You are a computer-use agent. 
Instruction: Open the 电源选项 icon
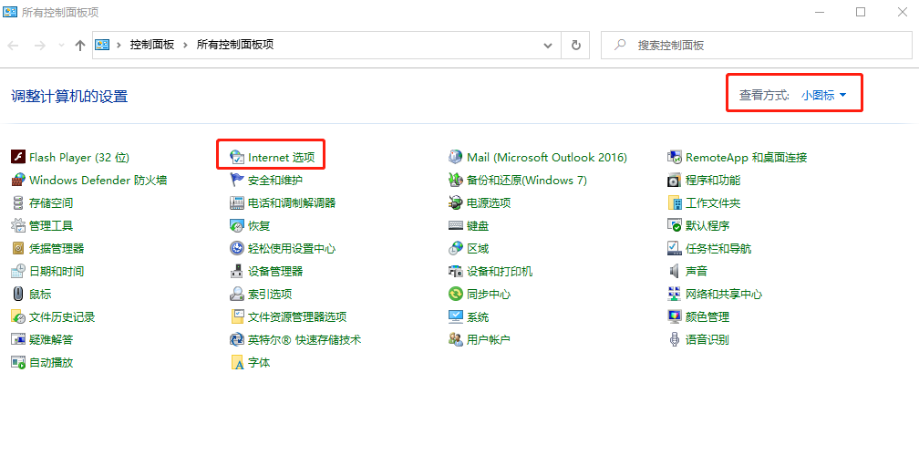click(x=456, y=202)
